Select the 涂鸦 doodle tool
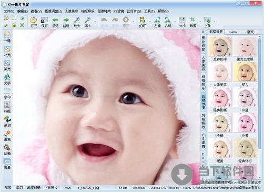This screenshot has width=264, height=192. click(x=7, y=122)
